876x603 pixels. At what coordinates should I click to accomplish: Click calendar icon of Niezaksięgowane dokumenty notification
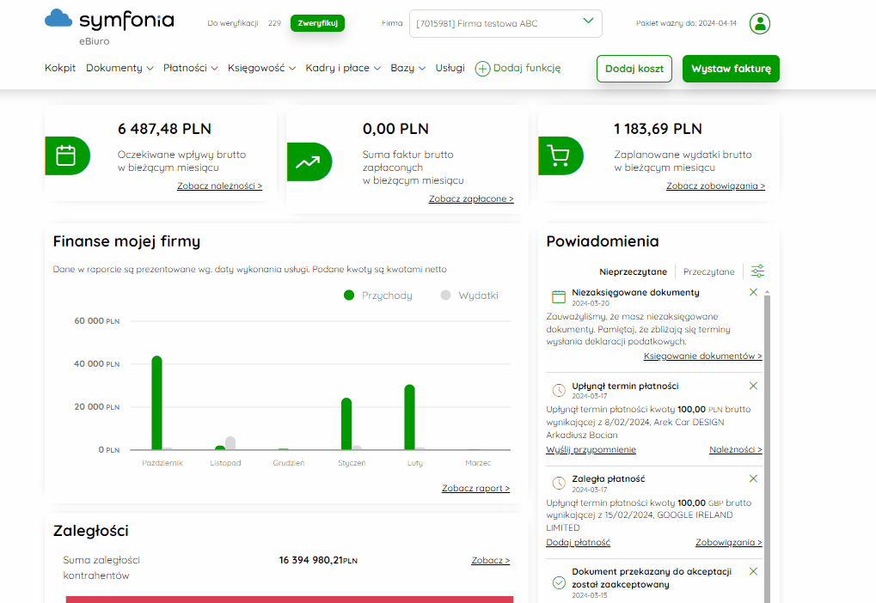tap(559, 296)
